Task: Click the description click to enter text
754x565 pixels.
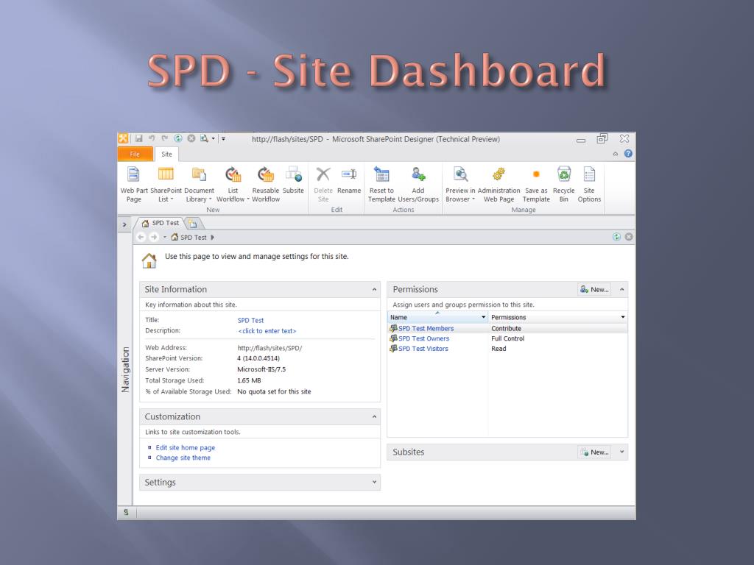Action: pos(267,331)
